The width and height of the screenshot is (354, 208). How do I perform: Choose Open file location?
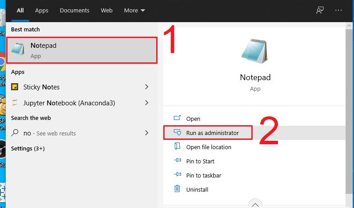[x=254, y=147]
